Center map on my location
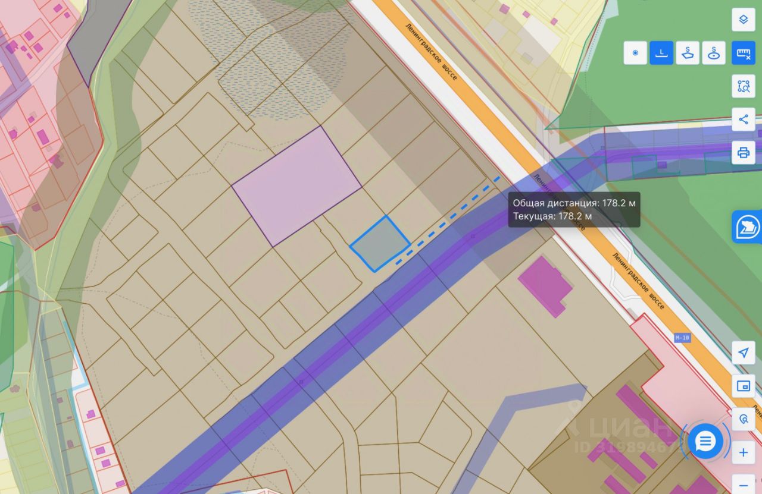Image resolution: width=762 pixels, height=494 pixels. pyautogui.click(x=743, y=353)
